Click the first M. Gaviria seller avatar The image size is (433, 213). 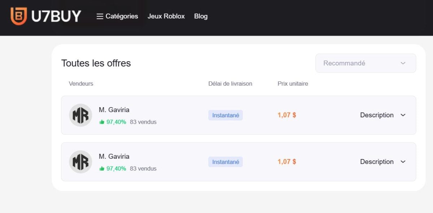(x=80, y=115)
